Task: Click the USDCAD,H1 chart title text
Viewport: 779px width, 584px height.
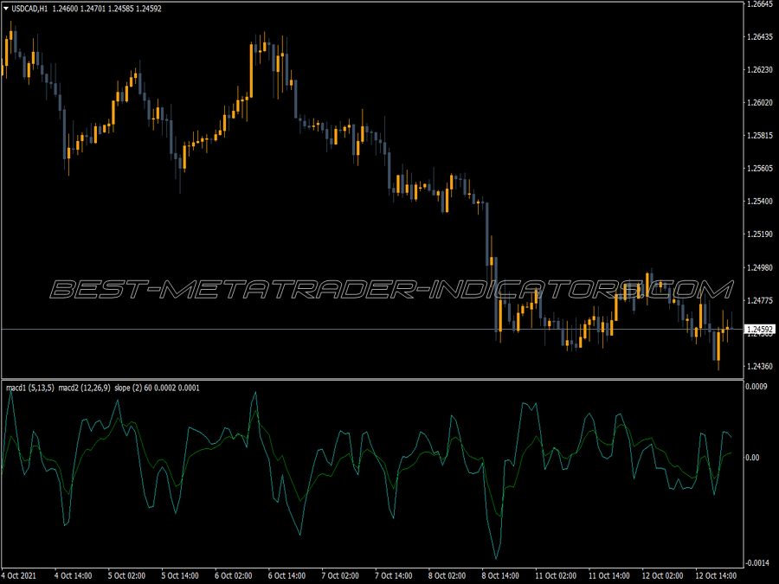Action: click(29, 9)
